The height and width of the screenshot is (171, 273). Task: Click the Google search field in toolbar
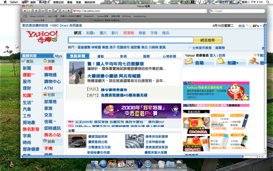click(x=237, y=11)
